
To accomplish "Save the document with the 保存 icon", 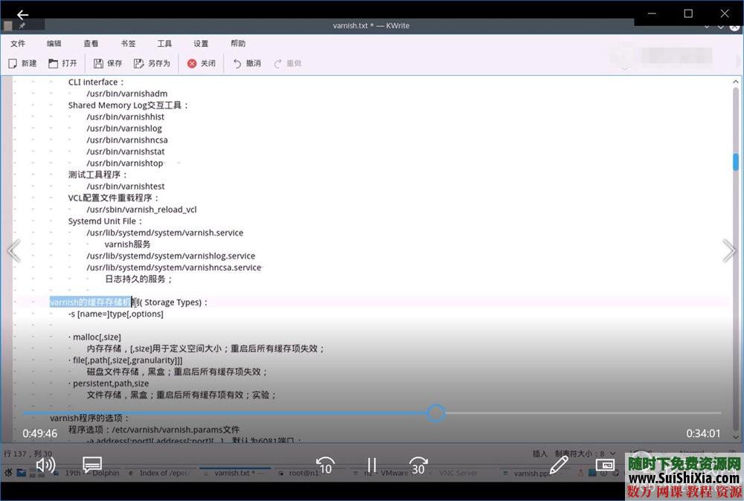I will [x=107, y=63].
